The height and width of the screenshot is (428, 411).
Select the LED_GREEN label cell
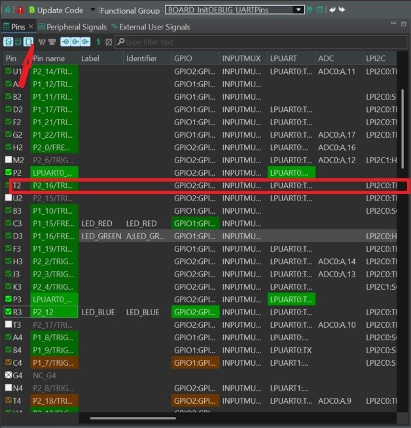[x=101, y=236]
